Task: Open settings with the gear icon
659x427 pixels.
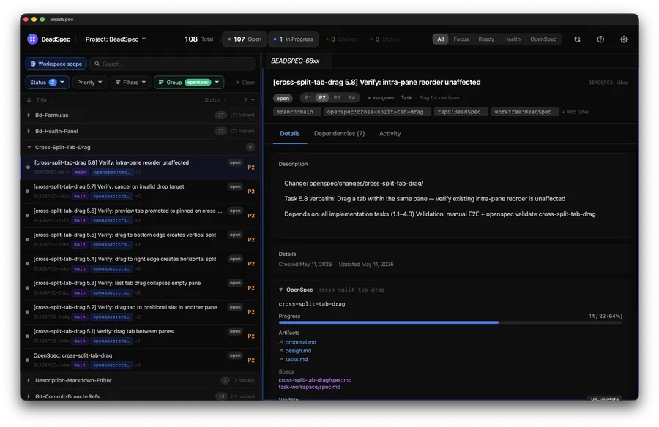Action: pos(624,39)
